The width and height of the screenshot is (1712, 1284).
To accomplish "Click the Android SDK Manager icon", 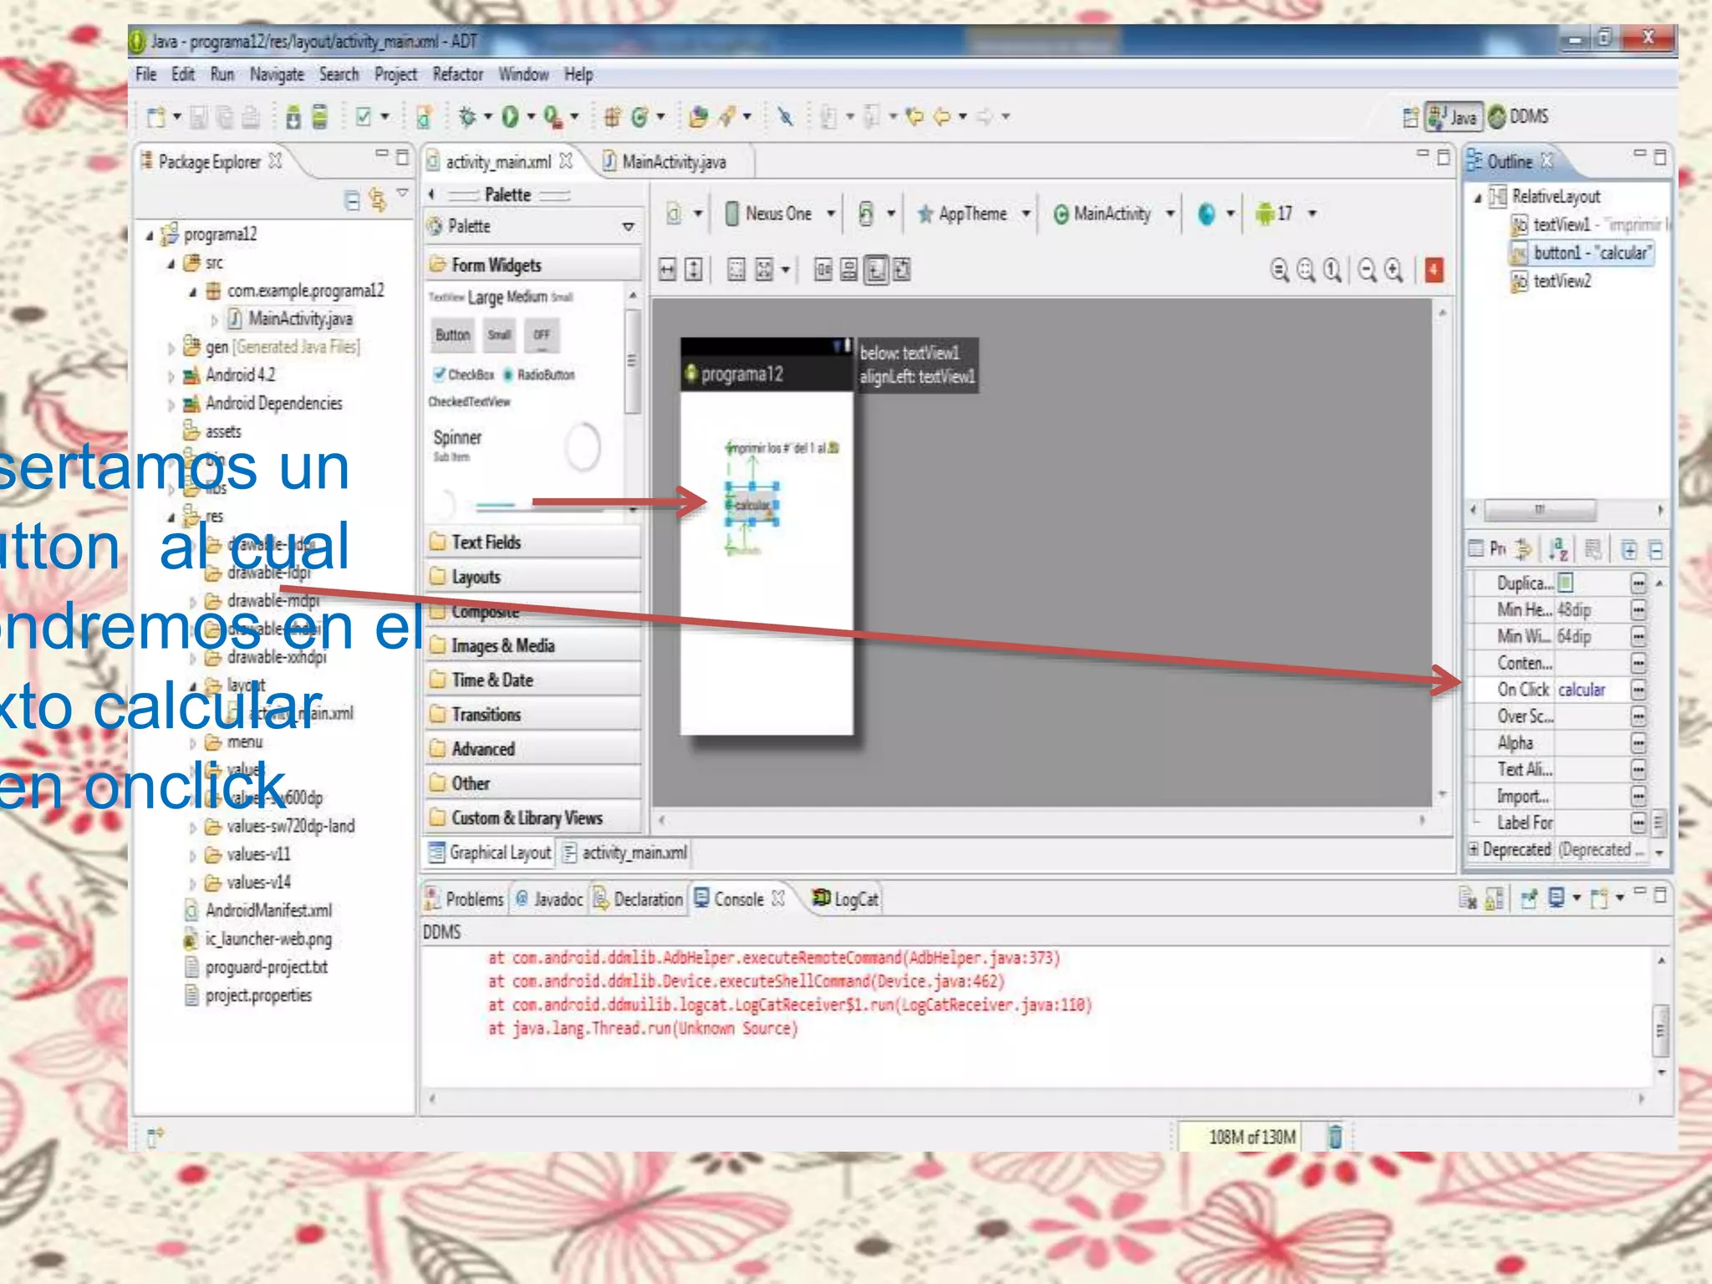I will [x=293, y=117].
